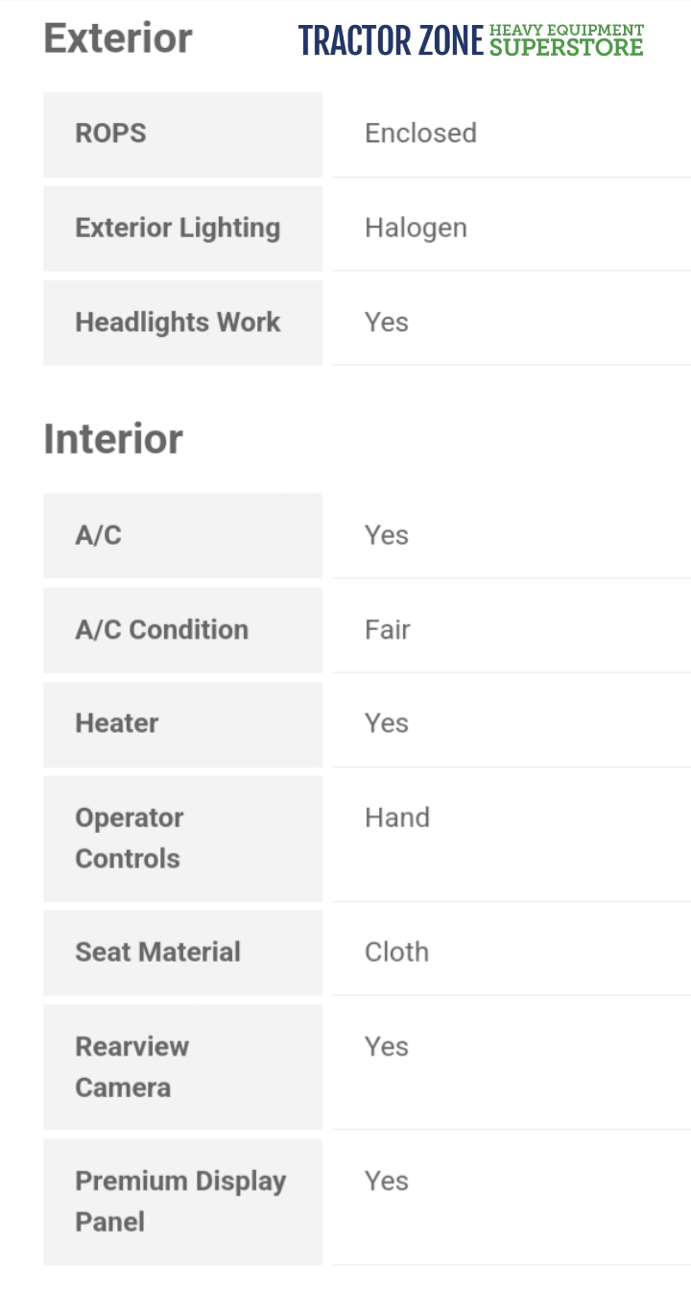Image resolution: width=691 pixels, height=1293 pixels.
Task: Select the Exterior Lighting row label
Action: [178, 228]
